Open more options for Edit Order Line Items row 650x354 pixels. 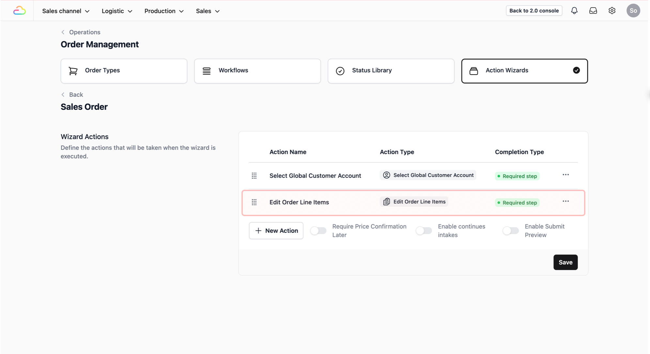click(565, 201)
